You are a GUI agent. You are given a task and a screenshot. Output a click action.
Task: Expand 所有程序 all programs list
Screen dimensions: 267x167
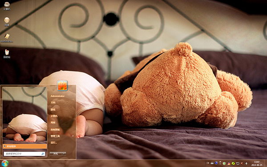click(25, 146)
